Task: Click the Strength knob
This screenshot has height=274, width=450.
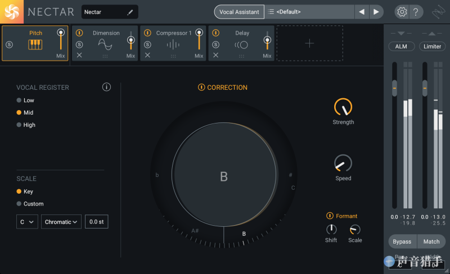Action: [x=343, y=107]
